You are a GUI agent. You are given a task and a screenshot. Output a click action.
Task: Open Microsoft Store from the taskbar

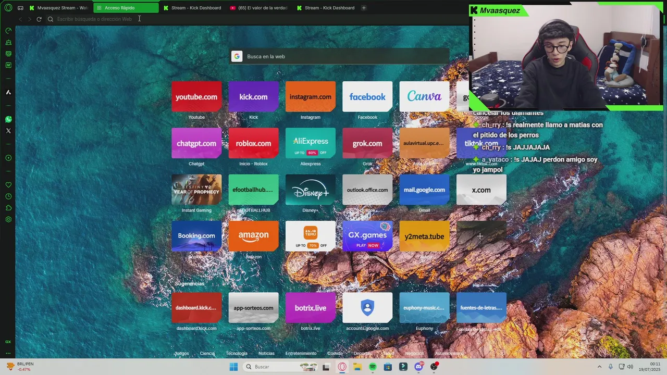click(x=388, y=367)
